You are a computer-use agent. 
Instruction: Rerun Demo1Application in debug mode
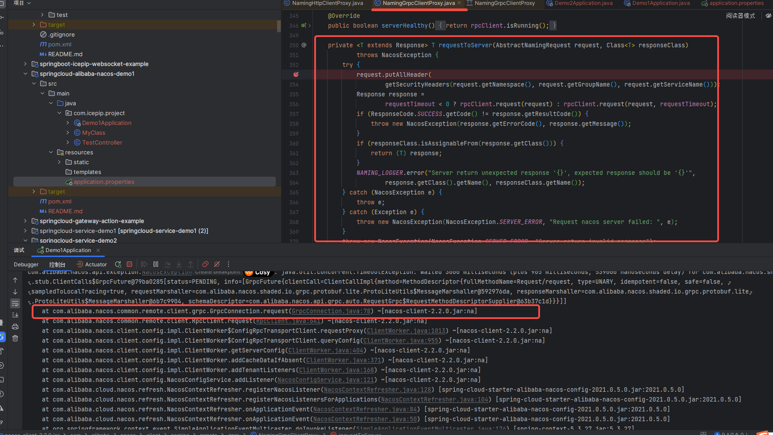tap(118, 264)
